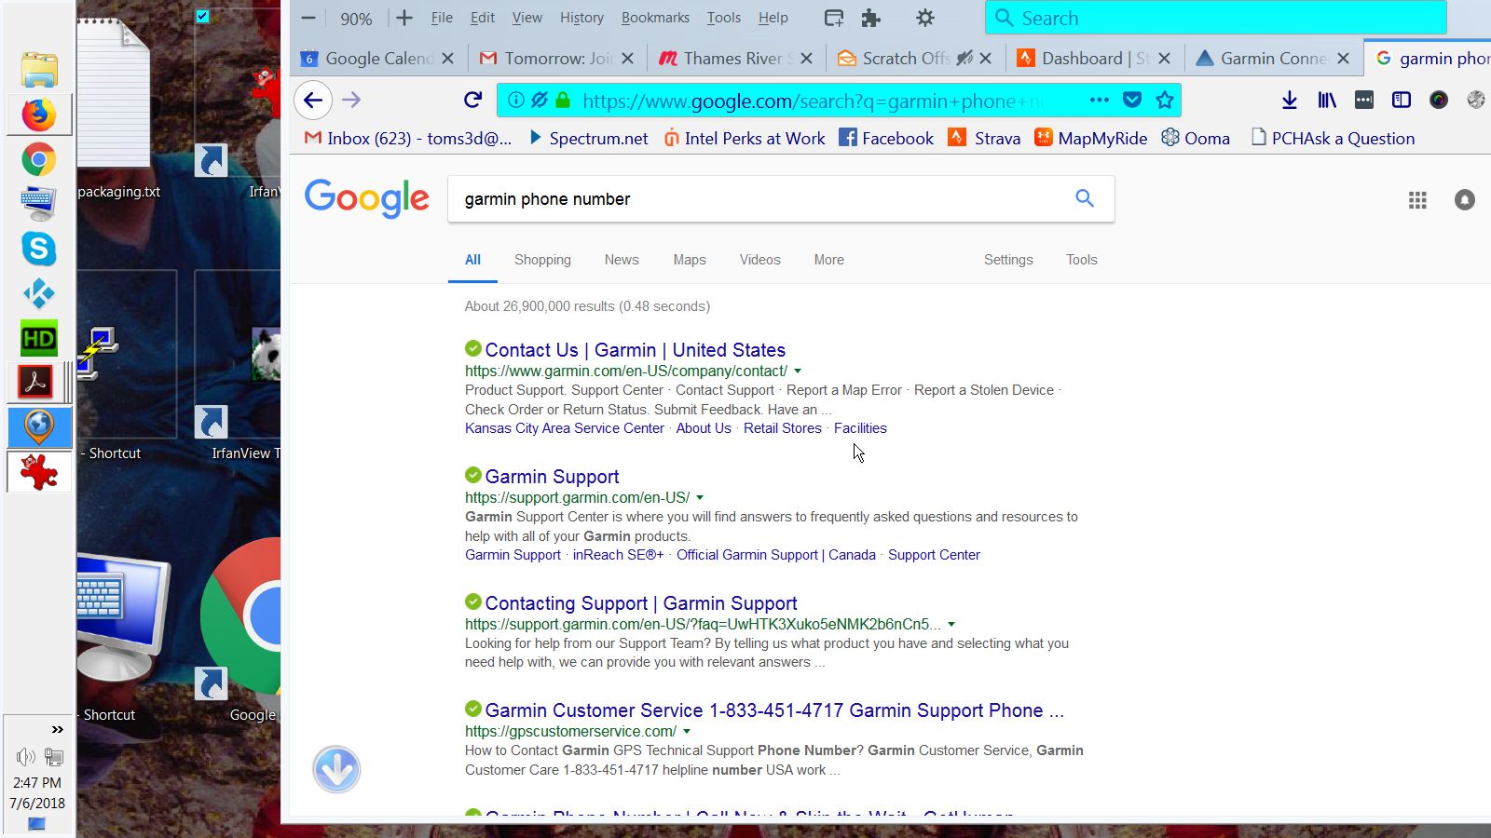Click the blue scroll-down arrow button
Screen dimensions: 1491x838
click(x=336, y=769)
